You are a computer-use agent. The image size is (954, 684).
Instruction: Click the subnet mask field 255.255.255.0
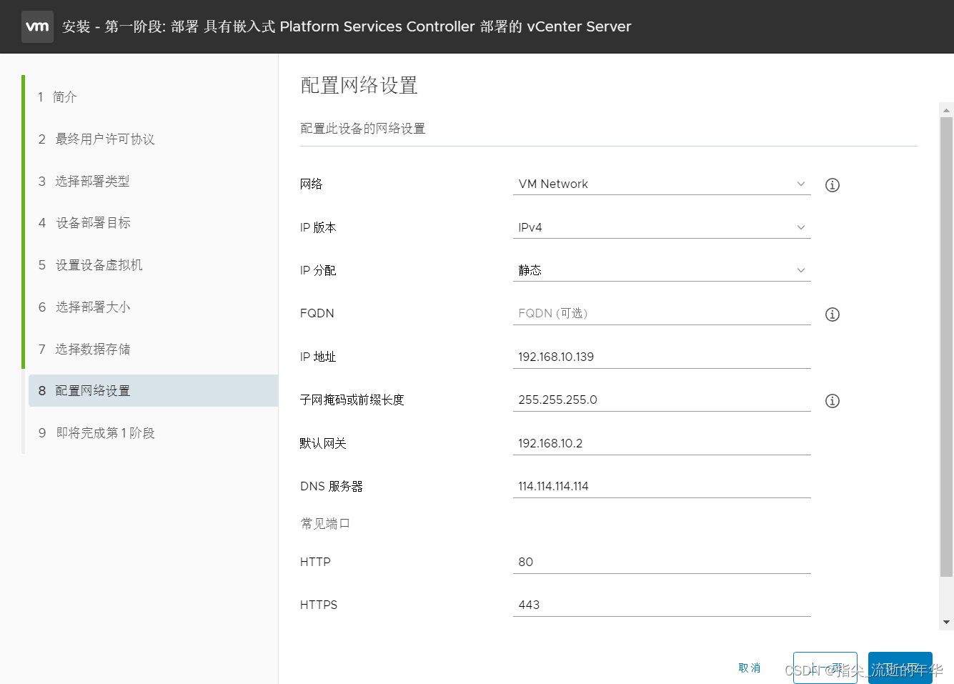point(662,400)
